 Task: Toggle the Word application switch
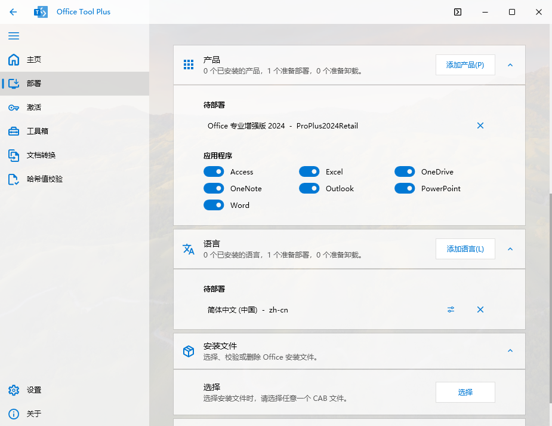[214, 205]
